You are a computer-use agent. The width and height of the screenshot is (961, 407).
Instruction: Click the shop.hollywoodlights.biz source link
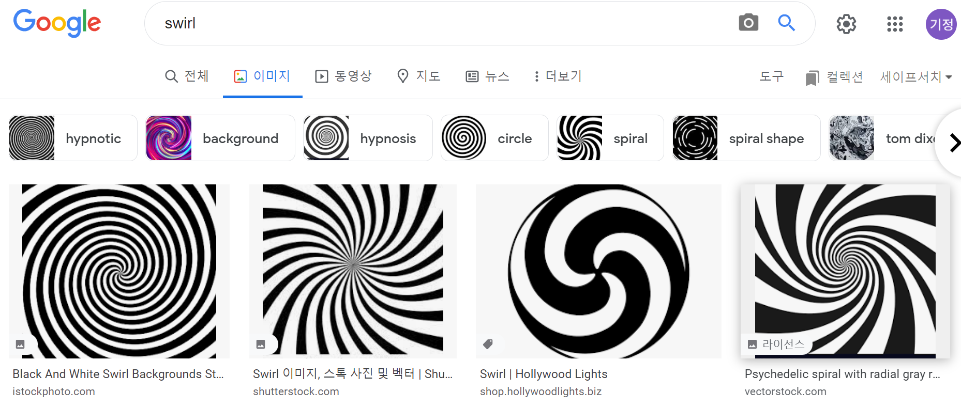tap(540, 392)
